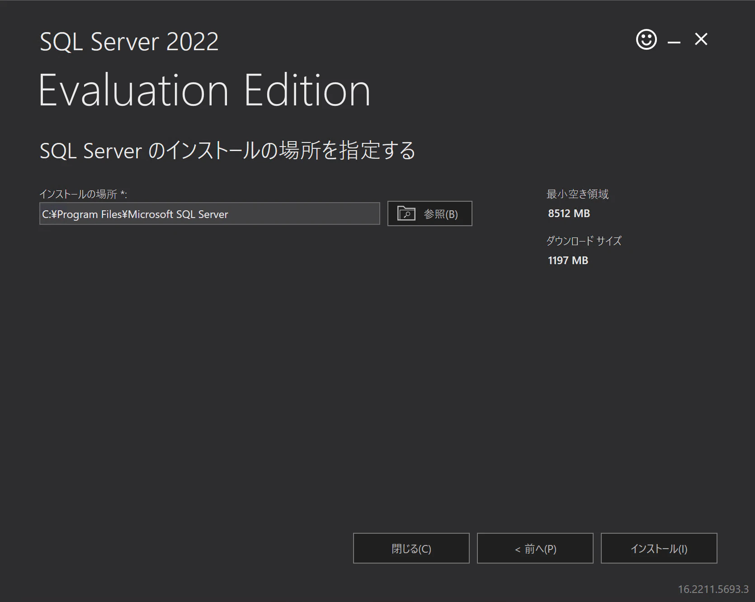Click the Microsoft SQL Server text inside the path
This screenshot has width=755, height=602.
click(x=178, y=214)
